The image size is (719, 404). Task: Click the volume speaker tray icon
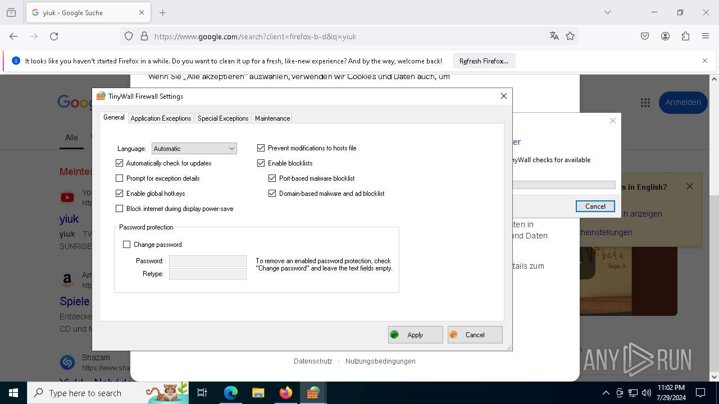click(x=647, y=393)
